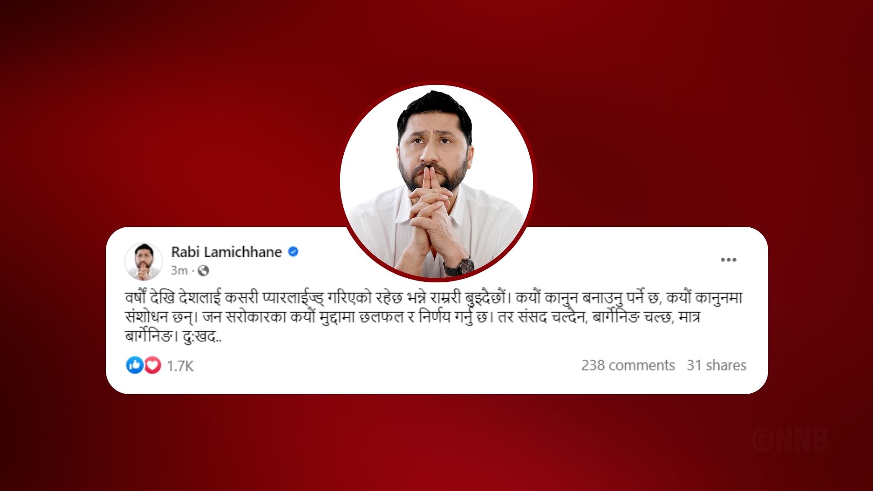Click the globe public-audience icon
The width and height of the screenshot is (873, 491).
click(203, 271)
